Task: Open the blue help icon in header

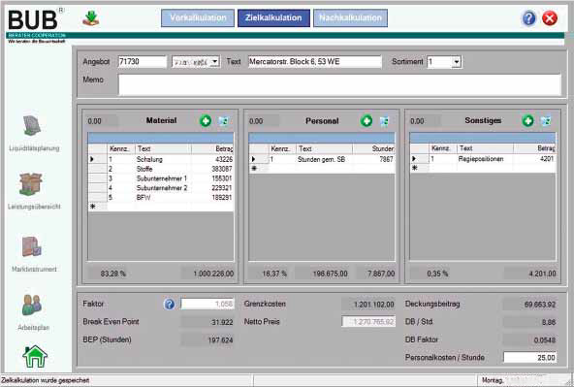Action: (529, 17)
